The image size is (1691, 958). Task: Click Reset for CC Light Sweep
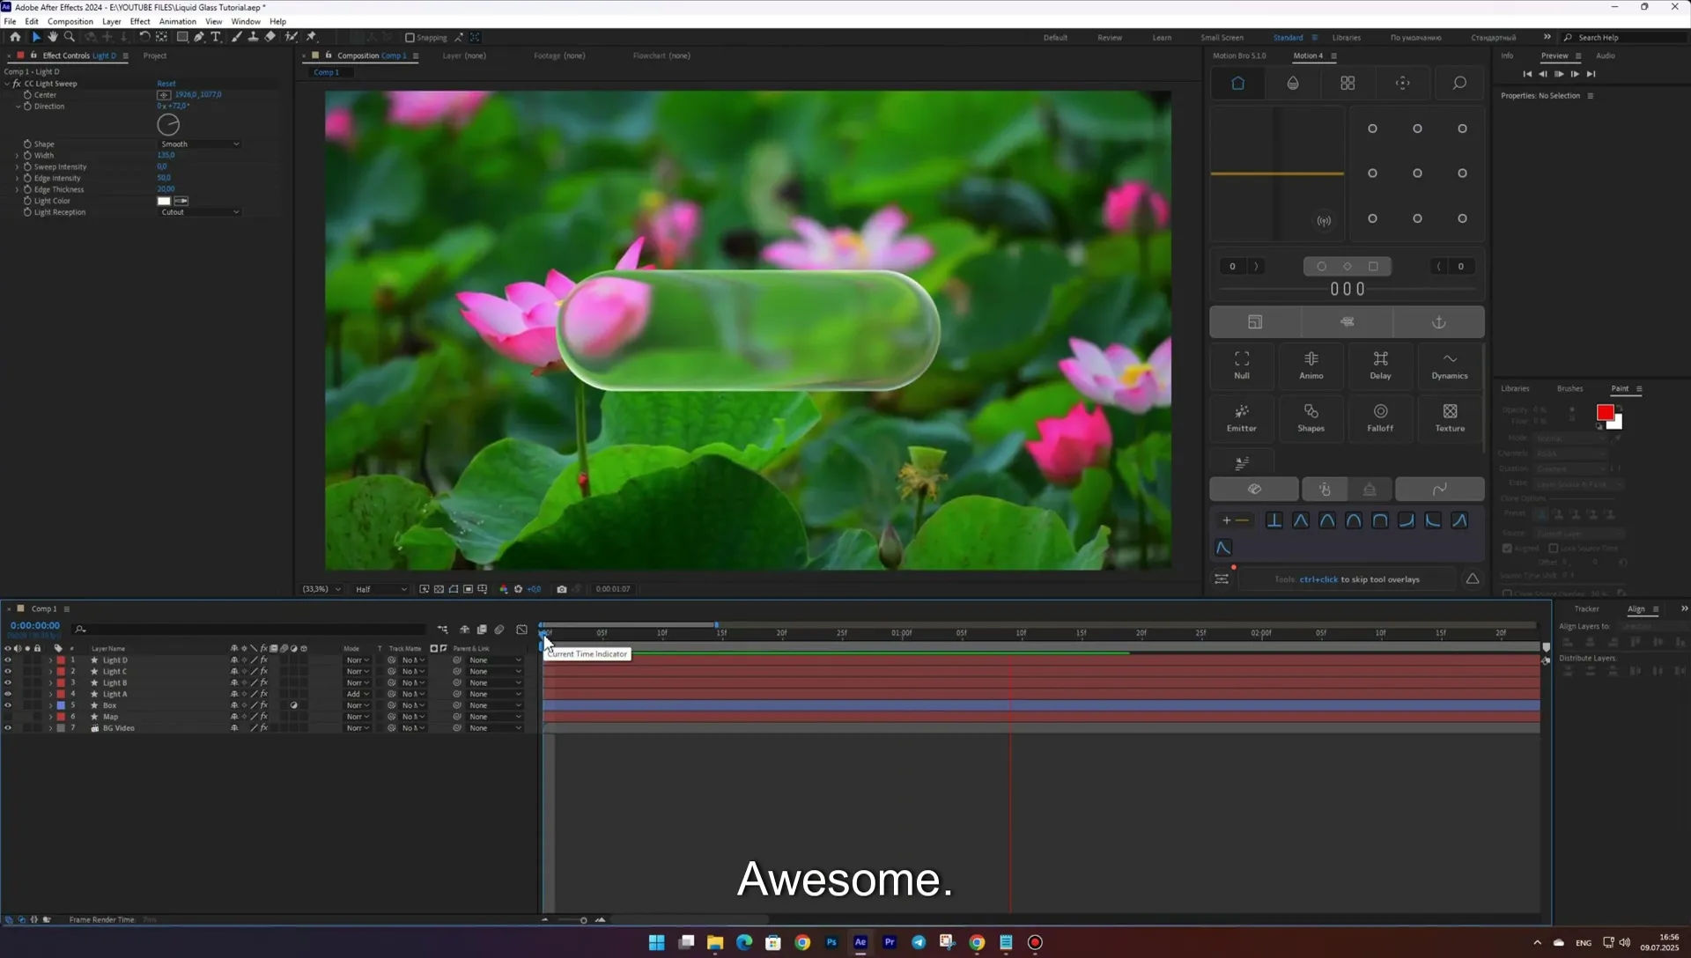pos(166,84)
